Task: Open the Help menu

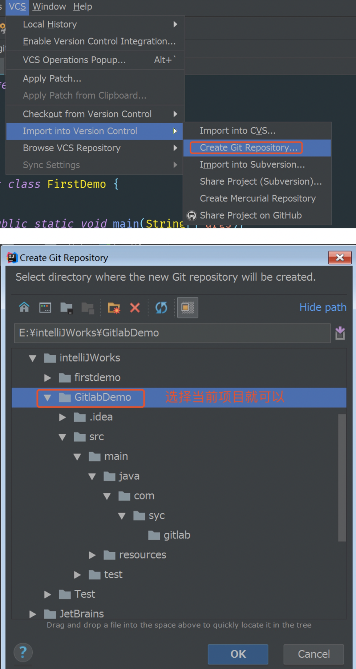Action: point(82,7)
